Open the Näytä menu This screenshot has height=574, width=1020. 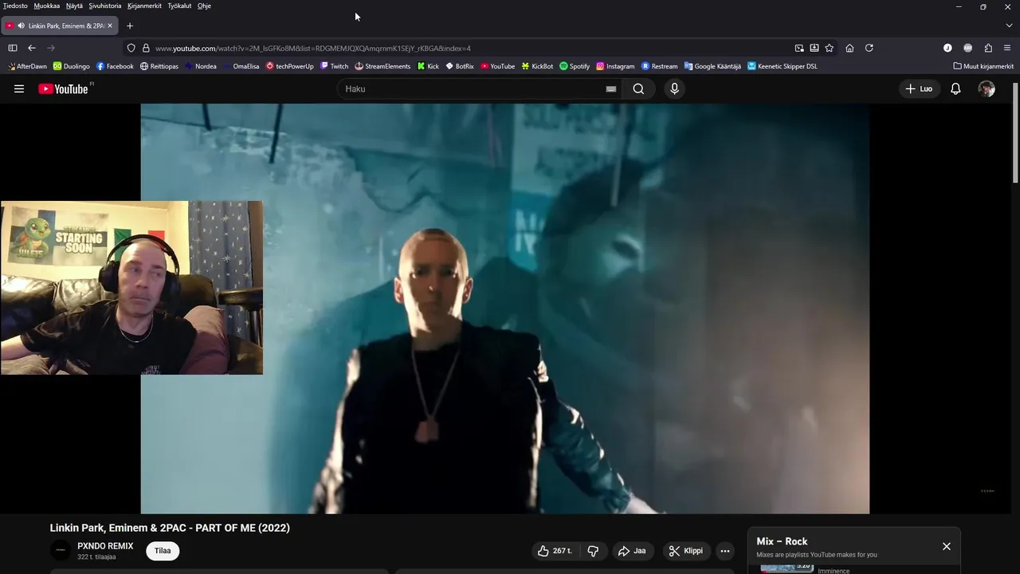click(x=74, y=6)
